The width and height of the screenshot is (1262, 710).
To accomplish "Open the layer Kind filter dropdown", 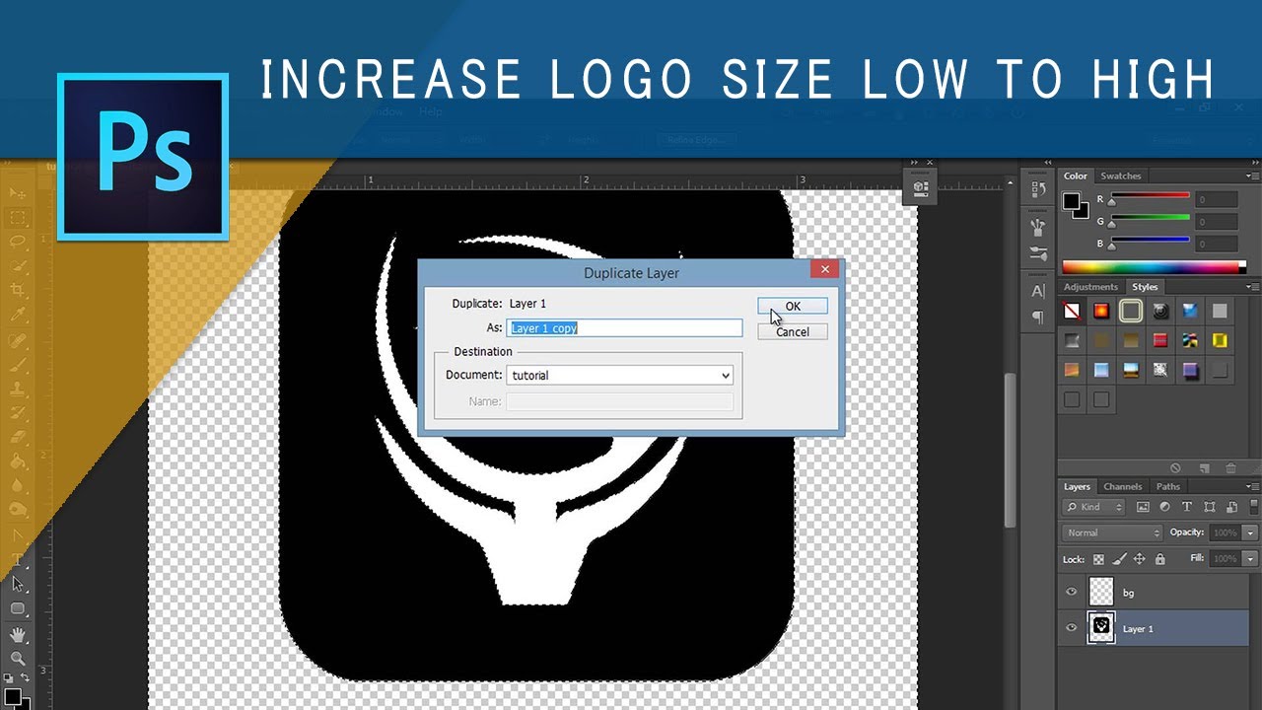I will (1093, 507).
